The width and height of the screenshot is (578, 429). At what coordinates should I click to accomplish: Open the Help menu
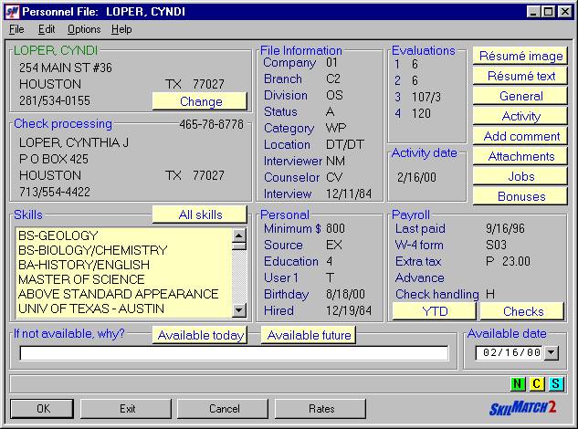click(x=121, y=29)
